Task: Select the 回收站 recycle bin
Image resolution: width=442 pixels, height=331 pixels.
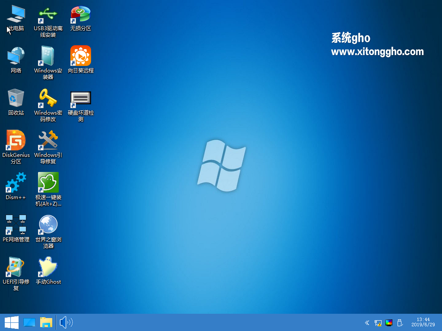Action: pos(16,102)
